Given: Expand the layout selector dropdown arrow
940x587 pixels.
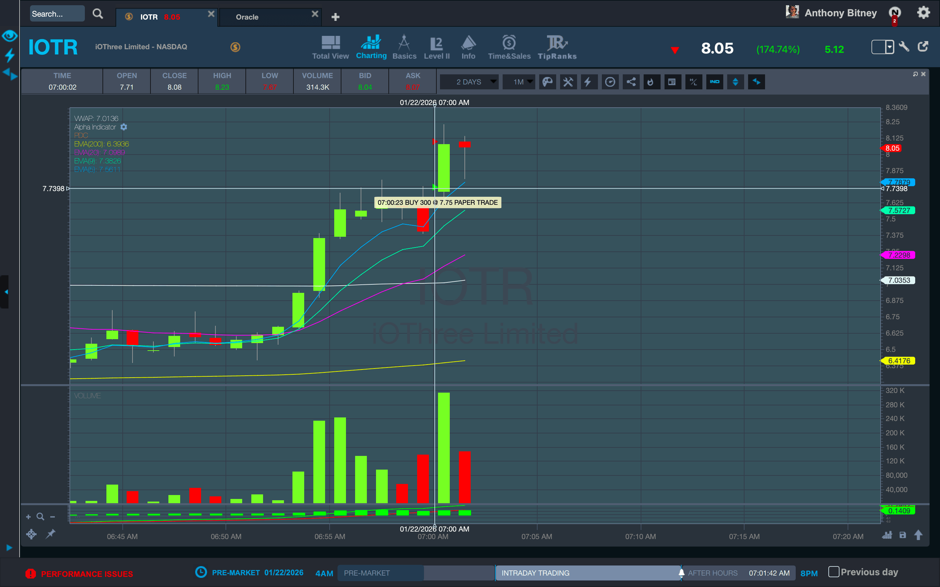Looking at the screenshot, I should tap(889, 47).
